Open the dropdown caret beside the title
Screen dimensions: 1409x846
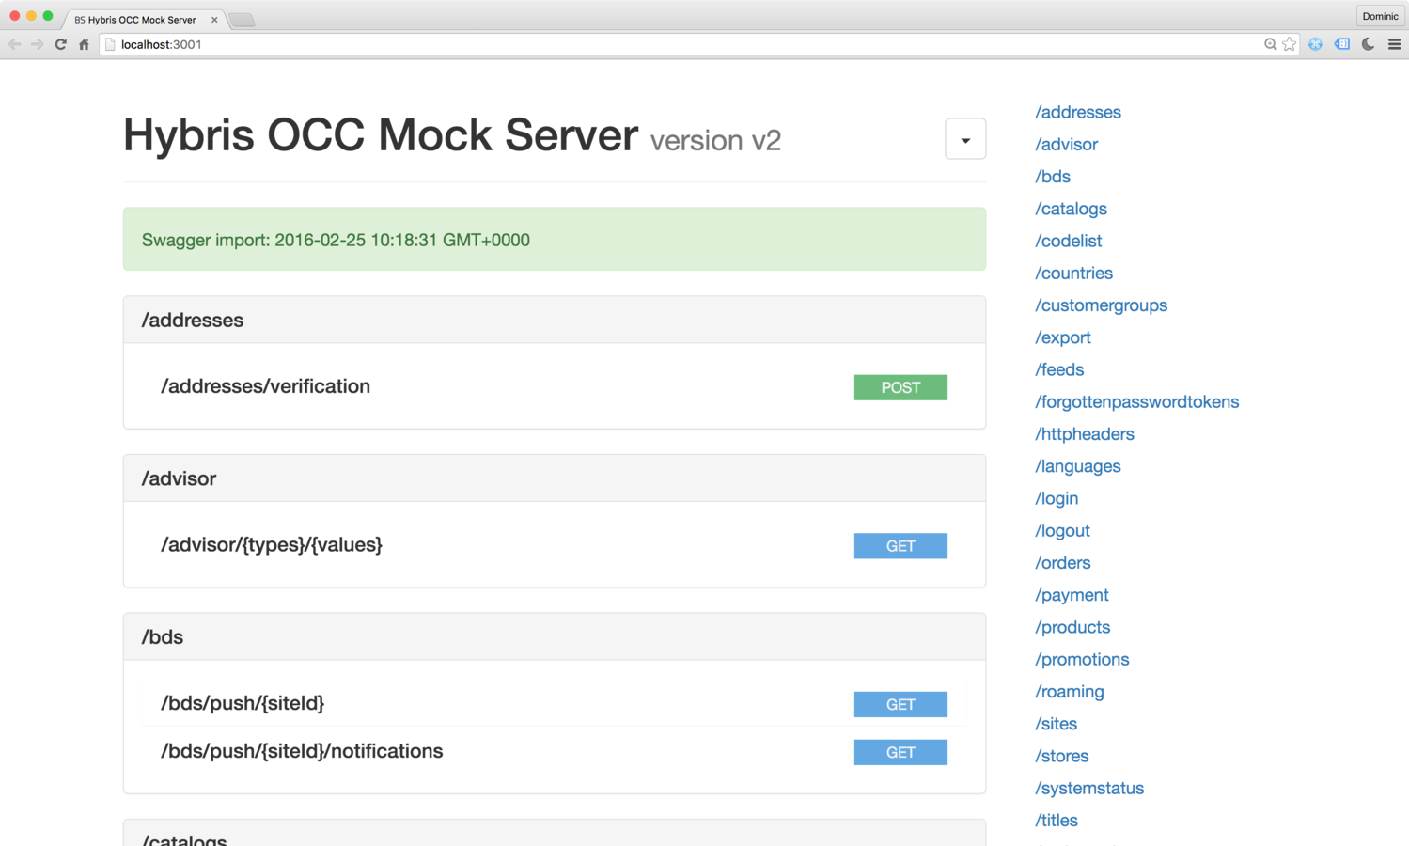tap(965, 139)
